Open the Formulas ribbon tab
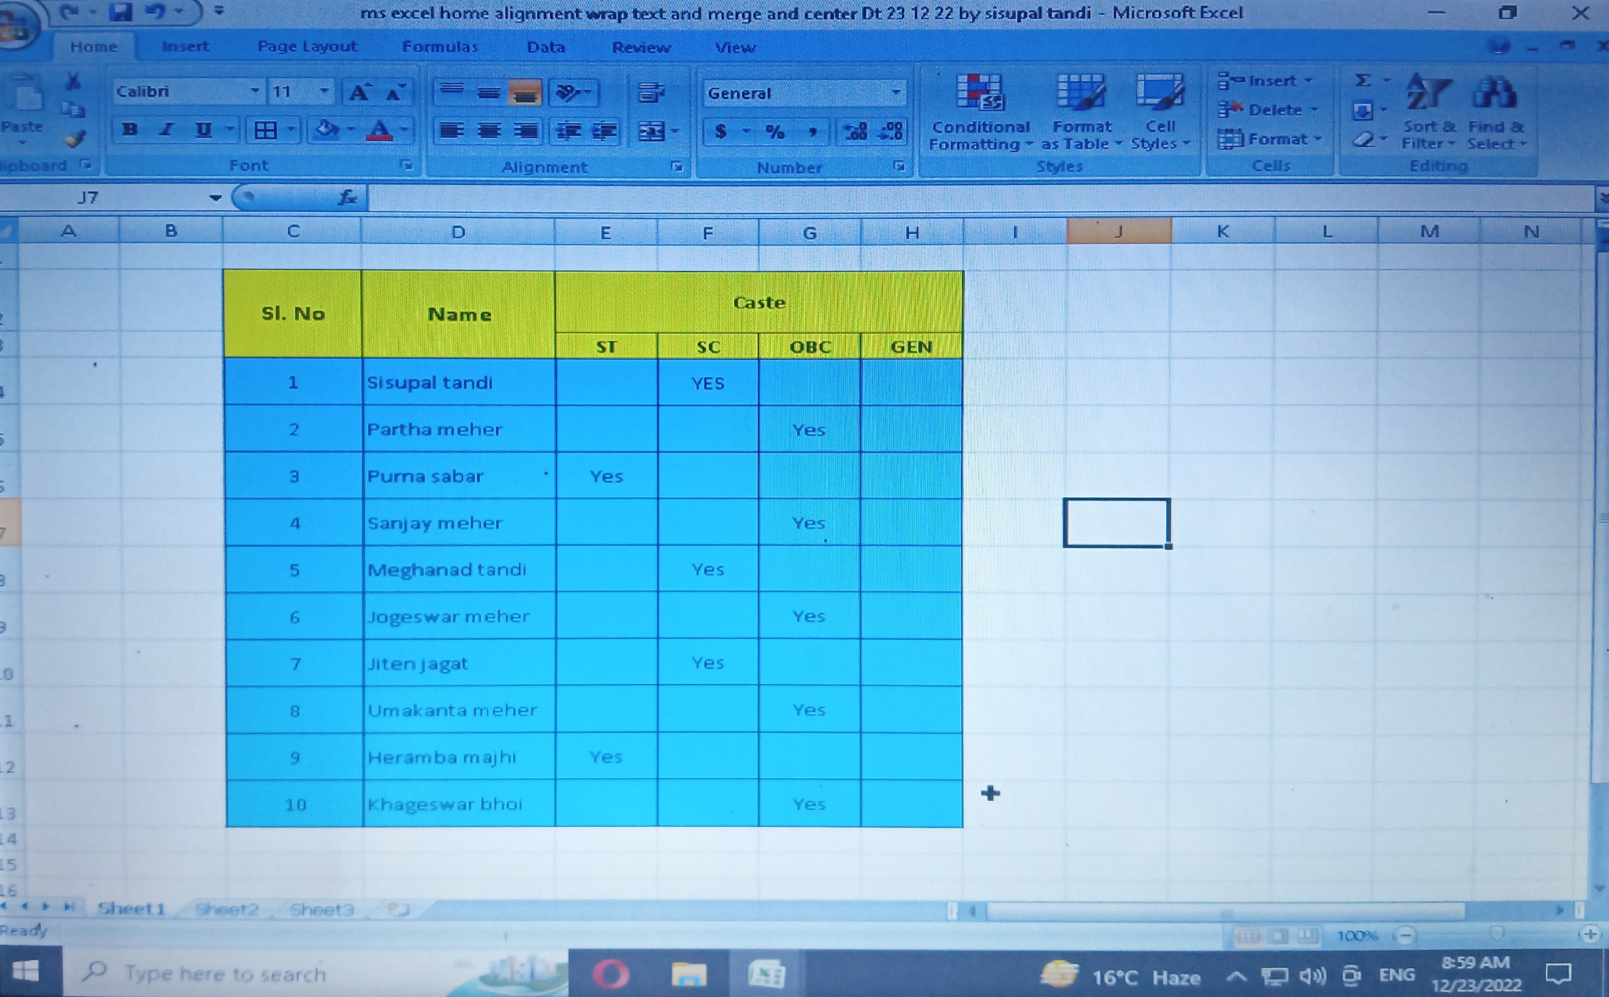 pos(440,47)
